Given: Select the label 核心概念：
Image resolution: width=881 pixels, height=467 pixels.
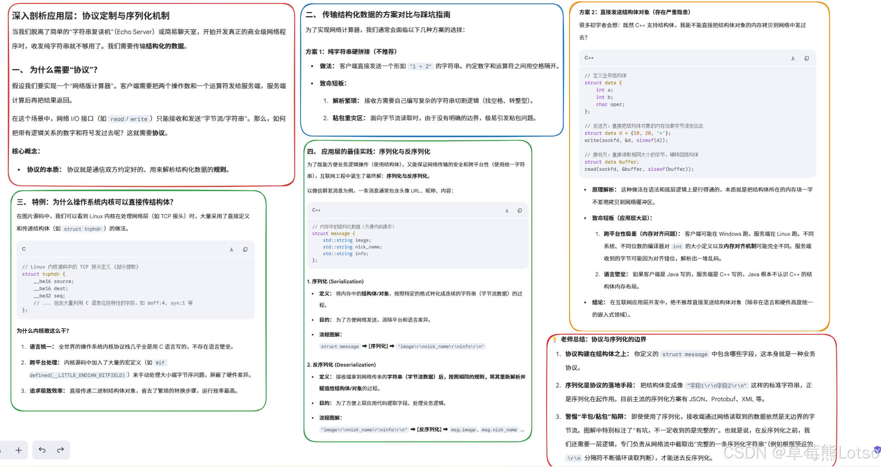Looking at the screenshot, I should [26, 151].
